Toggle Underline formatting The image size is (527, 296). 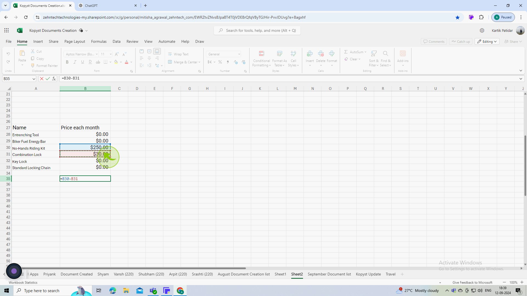click(83, 62)
